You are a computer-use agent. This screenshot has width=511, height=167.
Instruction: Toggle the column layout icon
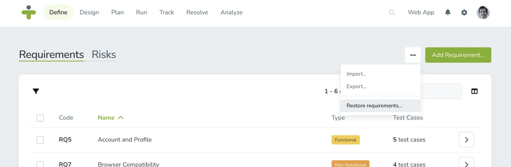pos(474,91)
